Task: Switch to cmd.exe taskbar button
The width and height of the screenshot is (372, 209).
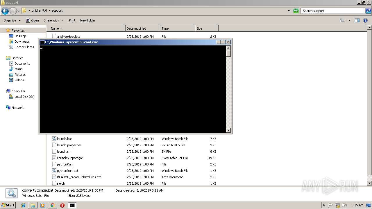Action: [72, 205]
